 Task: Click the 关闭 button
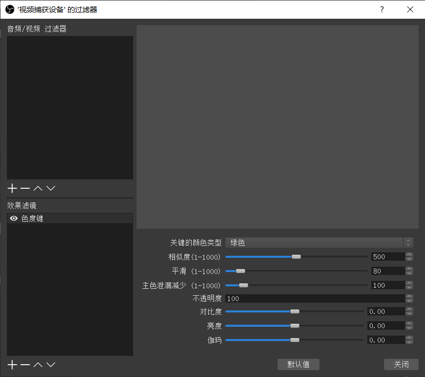coord(401,364)
